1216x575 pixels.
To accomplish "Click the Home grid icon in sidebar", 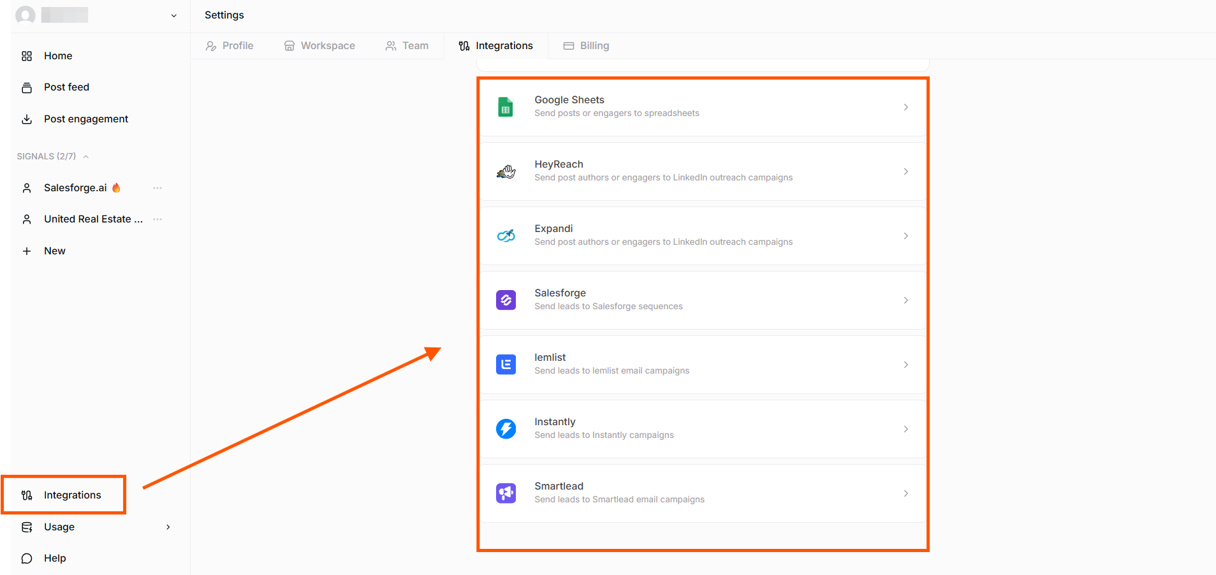I will click(27, 56).
